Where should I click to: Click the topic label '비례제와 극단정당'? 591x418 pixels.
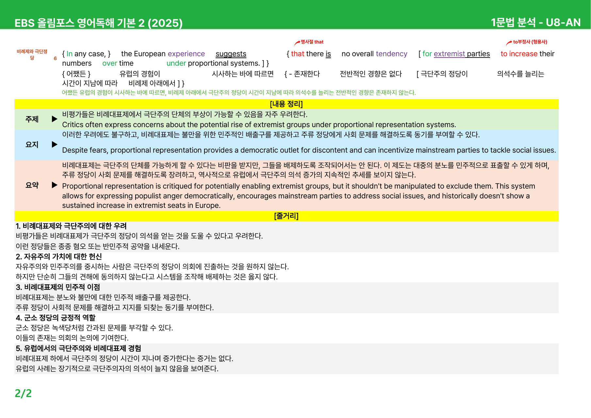[32, 55]
